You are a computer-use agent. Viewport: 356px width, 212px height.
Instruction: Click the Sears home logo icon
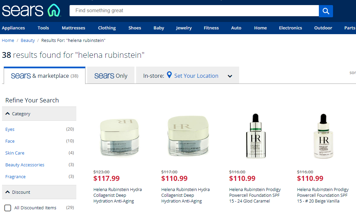coord(31,10)
